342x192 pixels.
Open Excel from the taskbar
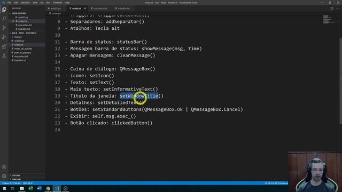coord(30,188)
